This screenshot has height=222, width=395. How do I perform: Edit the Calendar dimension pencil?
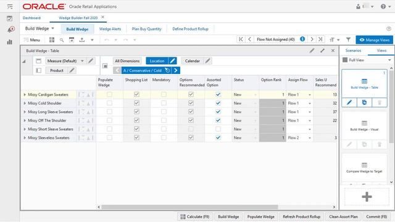[x=207, y=60]
